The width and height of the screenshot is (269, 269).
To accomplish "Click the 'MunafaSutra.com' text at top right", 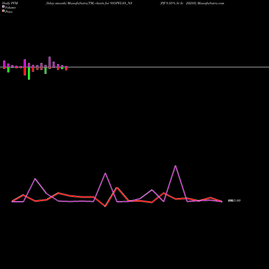I will pyautogui.click(x=210, y=3).
